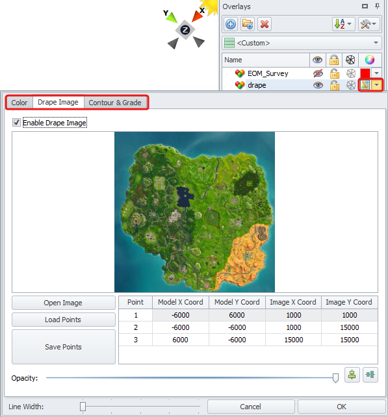Click the wireframe icon for EOM_Survey
This screenshot has height=417, width=388.
tap(351, 73)
